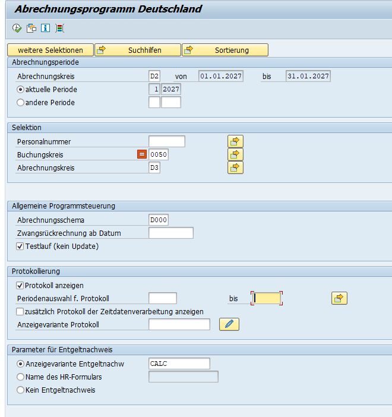Open multiple selection for Buchungskreis

coord(235,154)
